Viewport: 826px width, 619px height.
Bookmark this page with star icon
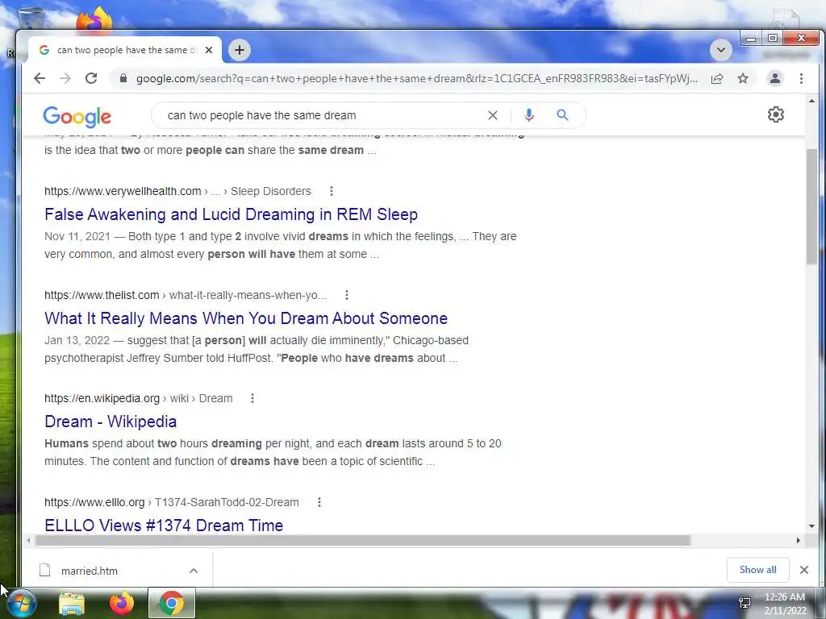pyautogui.click(x=743, y=78)
